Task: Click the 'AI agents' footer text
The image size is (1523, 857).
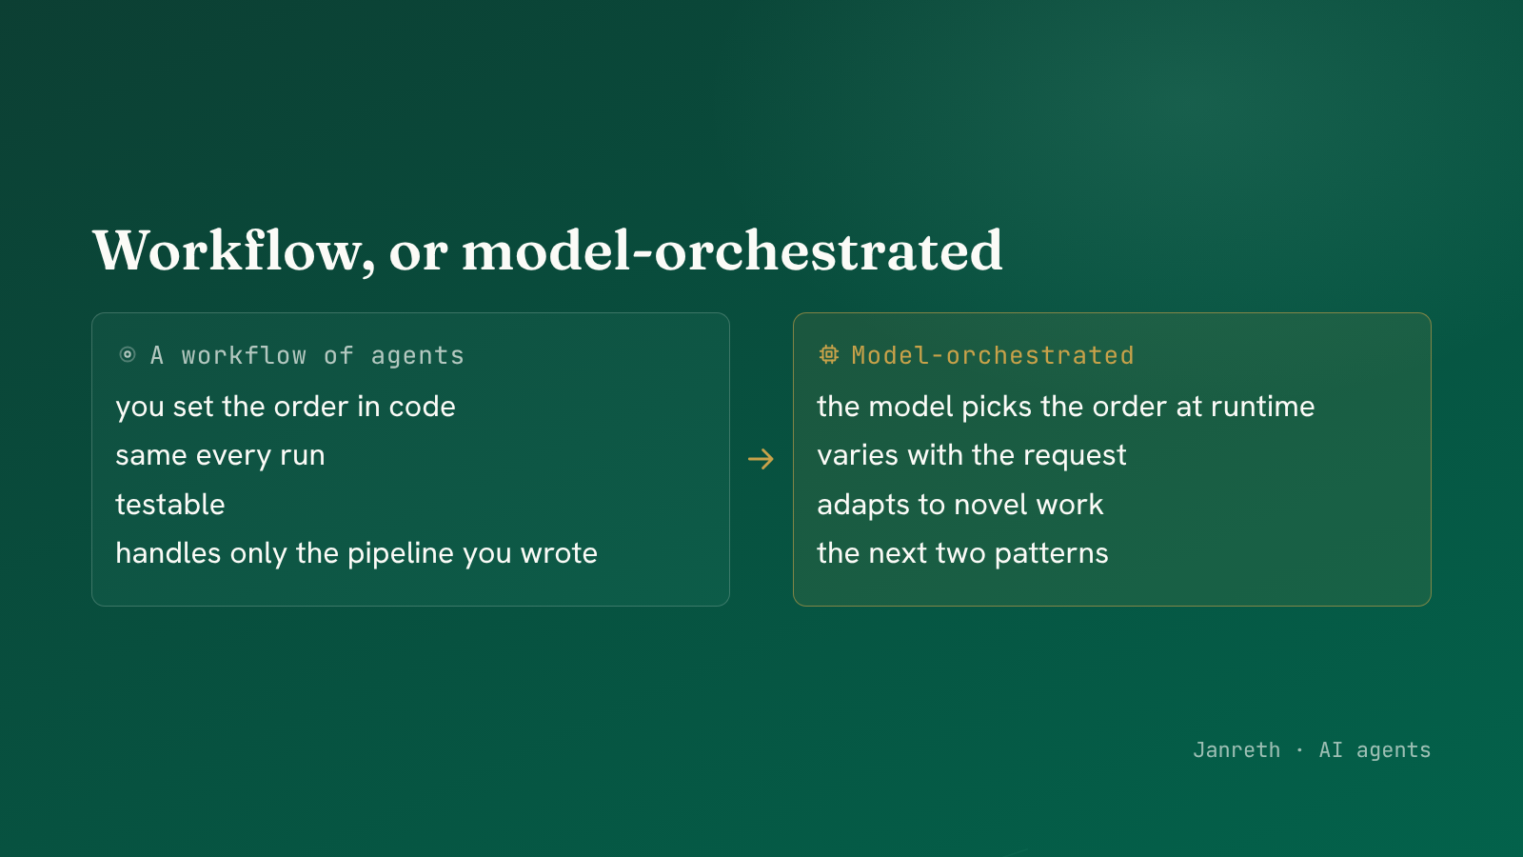Action: click(1375, 750)
